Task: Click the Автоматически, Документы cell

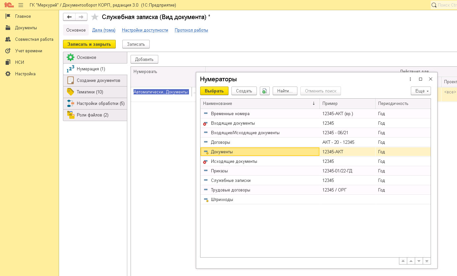Action: (161, 92)
